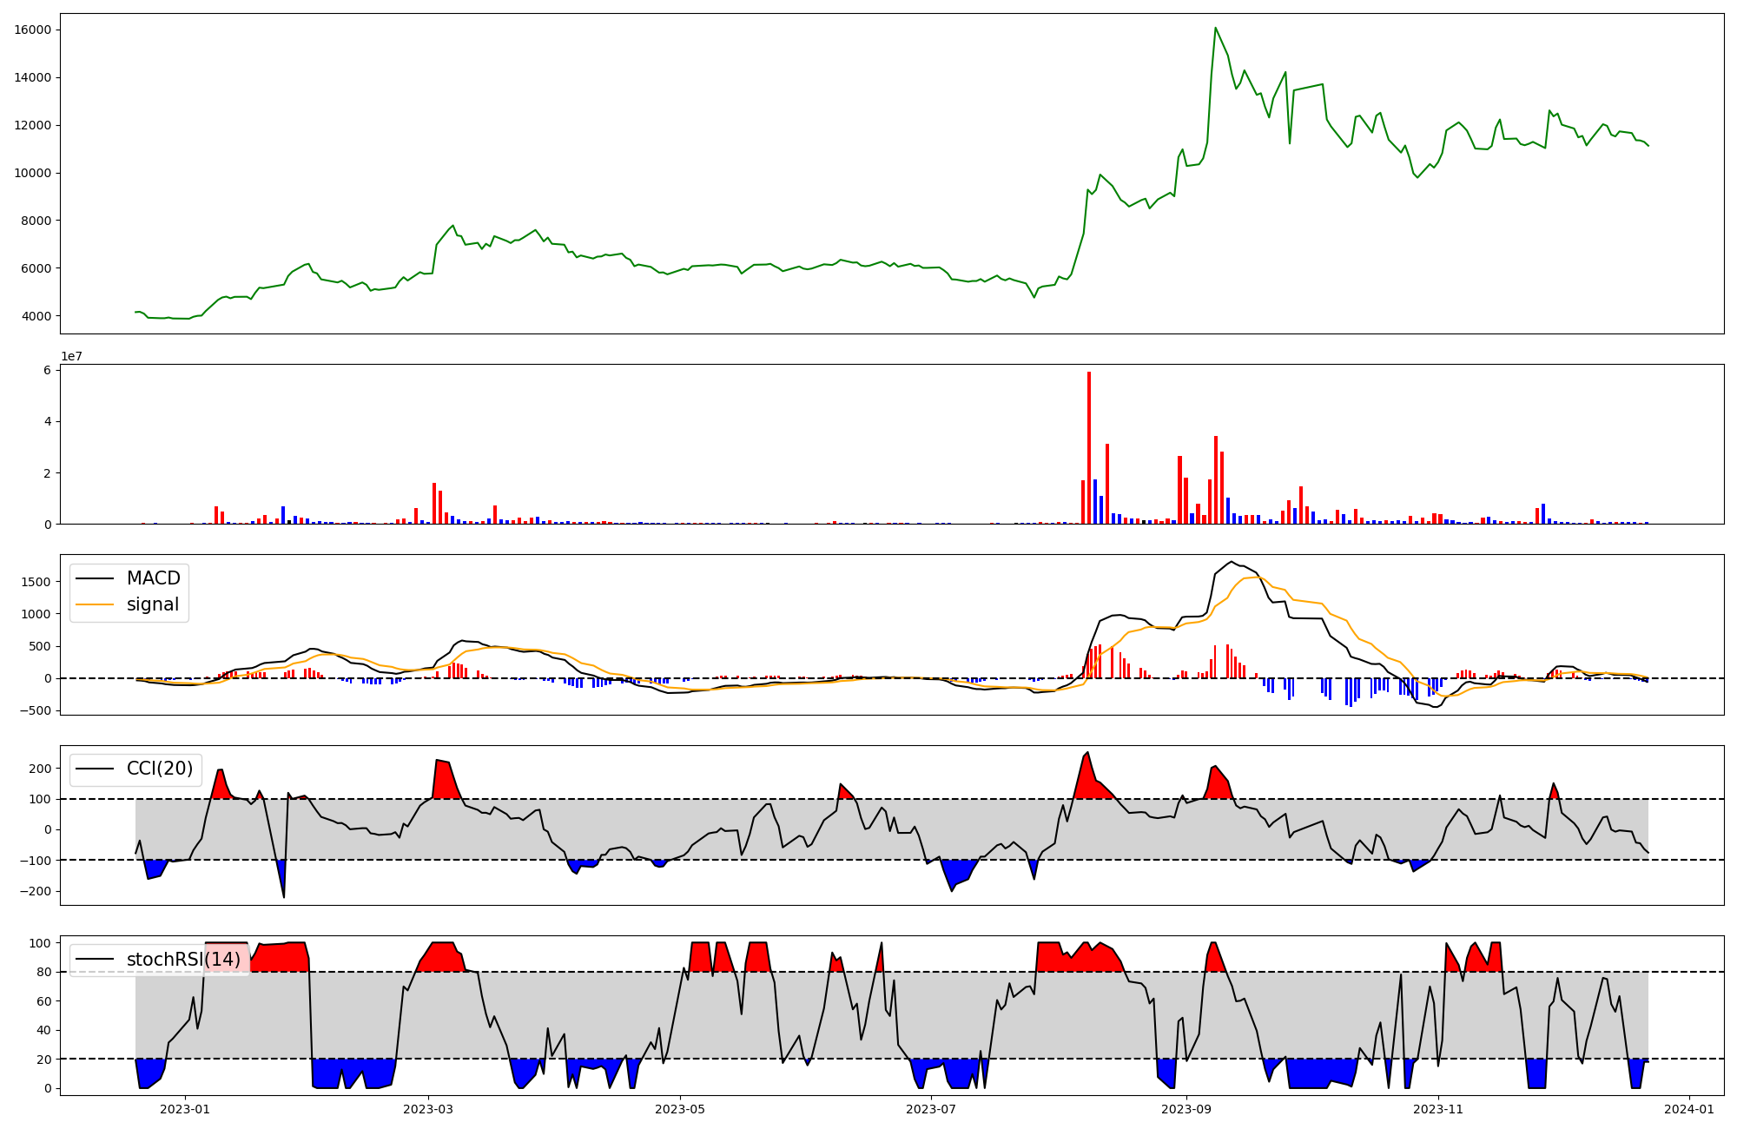Click the orange signal line swatch in legend
1737x1129 pixels.
tap(95, 604)
